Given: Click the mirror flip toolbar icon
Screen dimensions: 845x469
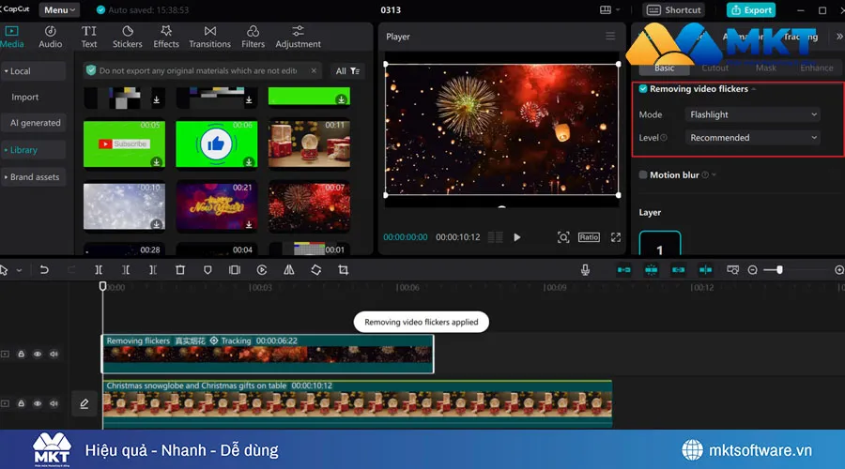Looking at the screenshot, I should (289, 270).
